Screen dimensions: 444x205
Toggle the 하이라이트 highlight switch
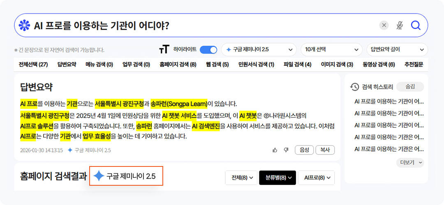click(x=208, y=50)
